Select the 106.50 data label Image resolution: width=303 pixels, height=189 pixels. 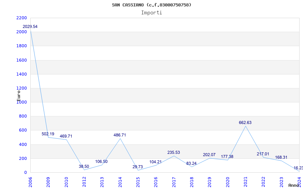tap(101, 162)
